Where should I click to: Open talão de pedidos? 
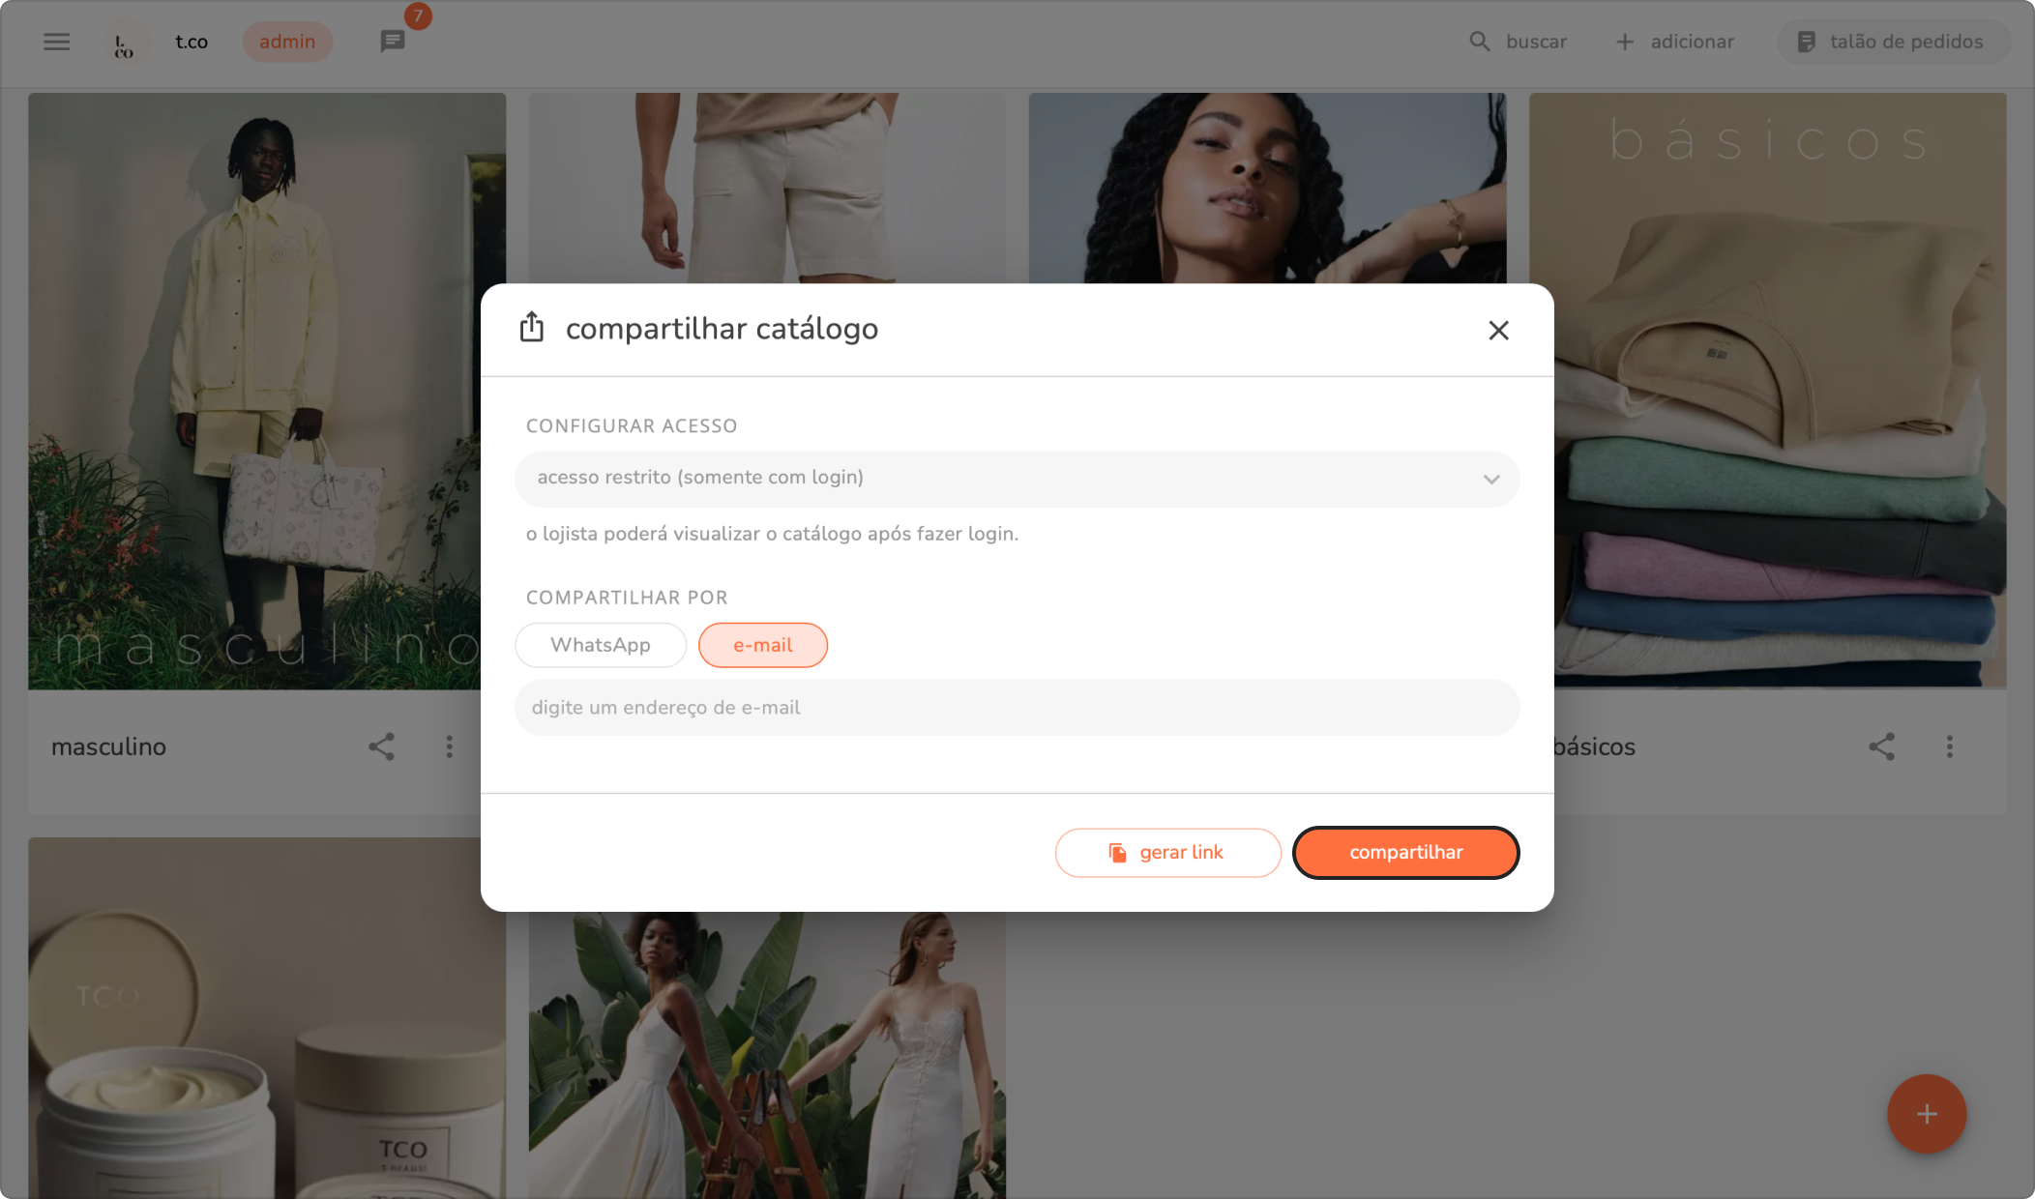pos(1893,42)
